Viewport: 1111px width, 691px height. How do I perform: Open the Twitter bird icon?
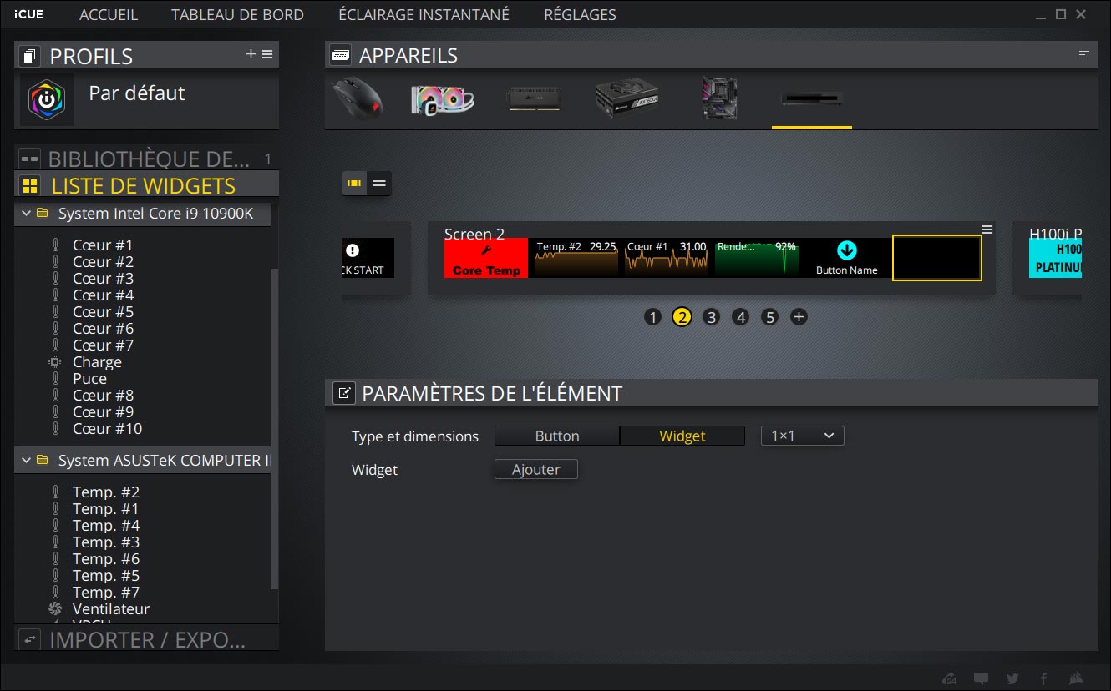click(1012, 678)
